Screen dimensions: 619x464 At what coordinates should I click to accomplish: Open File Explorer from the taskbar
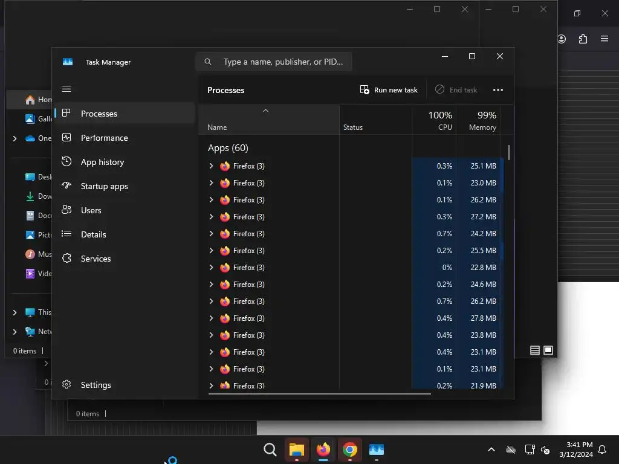296,449
